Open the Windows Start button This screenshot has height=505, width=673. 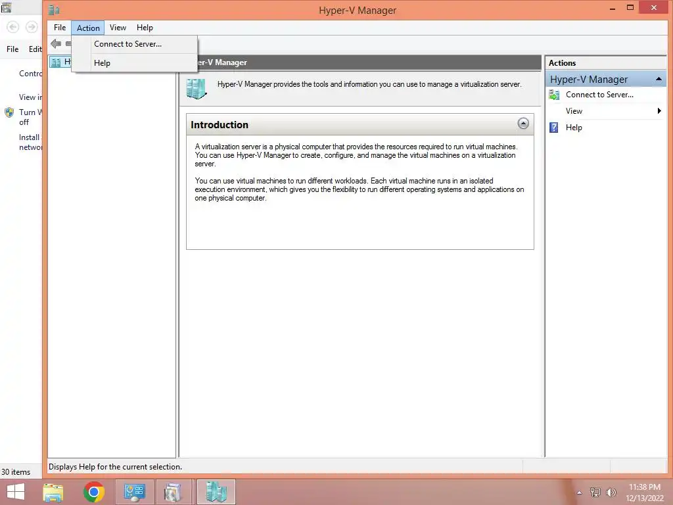tap(16, 492)
